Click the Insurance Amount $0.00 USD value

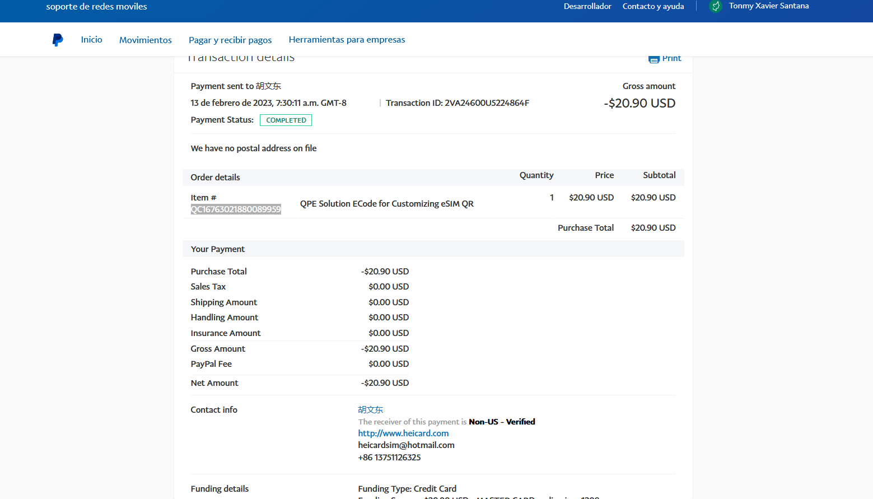point(389,333)
